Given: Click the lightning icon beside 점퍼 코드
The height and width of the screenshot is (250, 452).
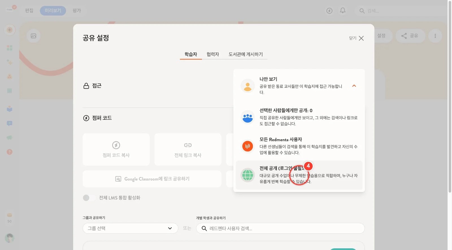Looking at the screenshot, I should click(x=86, y=118).
